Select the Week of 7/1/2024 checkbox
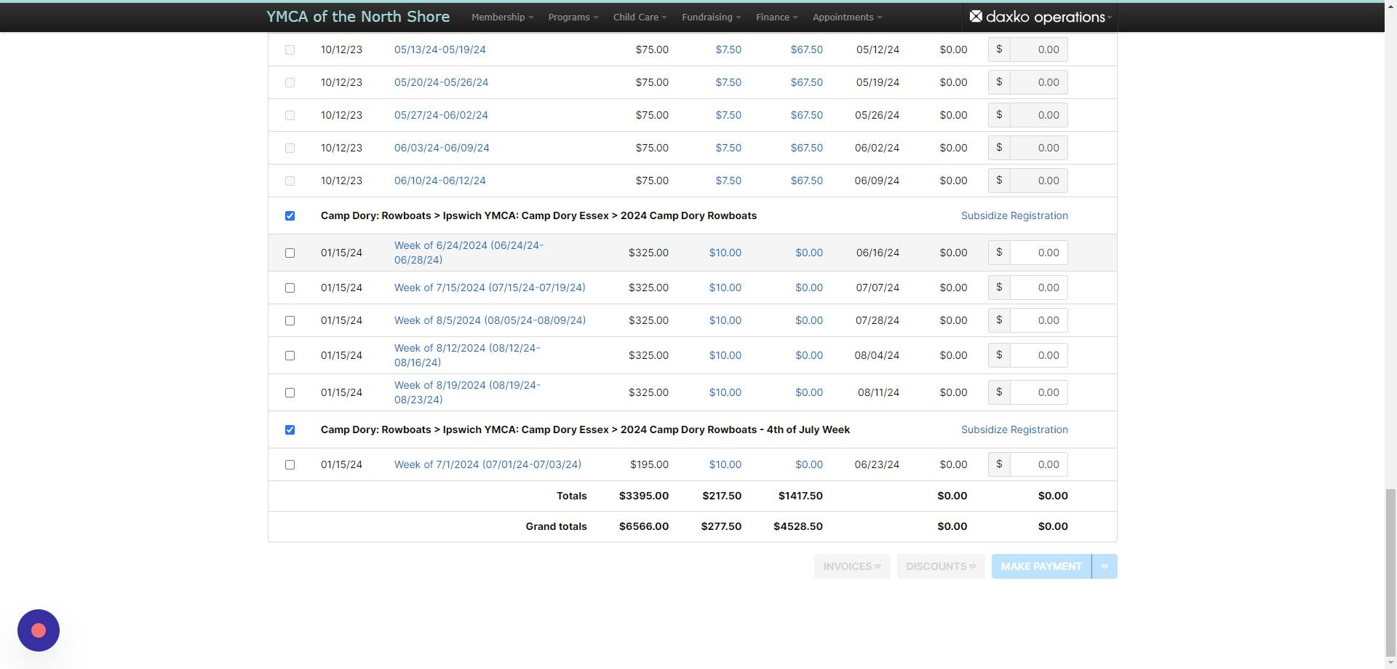This screenshot has width=1397, height=669. tap(290, 464)
